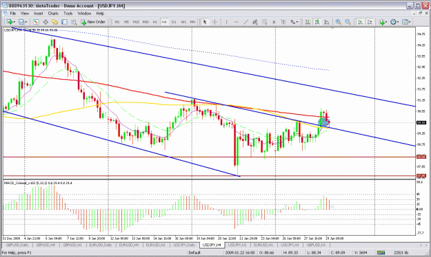Open the Profiles toolbar icon
Screen dimensions: 431x257
(x=21, y=21)
